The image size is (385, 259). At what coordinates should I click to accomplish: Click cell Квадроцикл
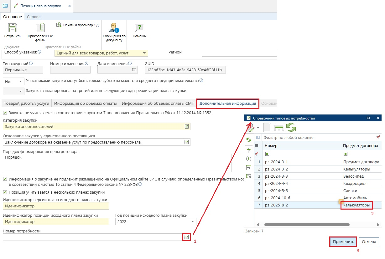pyautogui.click(x=361, y=183)
